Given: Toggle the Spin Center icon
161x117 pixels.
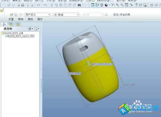Looking at the screenshot, I should coord(97,5).
